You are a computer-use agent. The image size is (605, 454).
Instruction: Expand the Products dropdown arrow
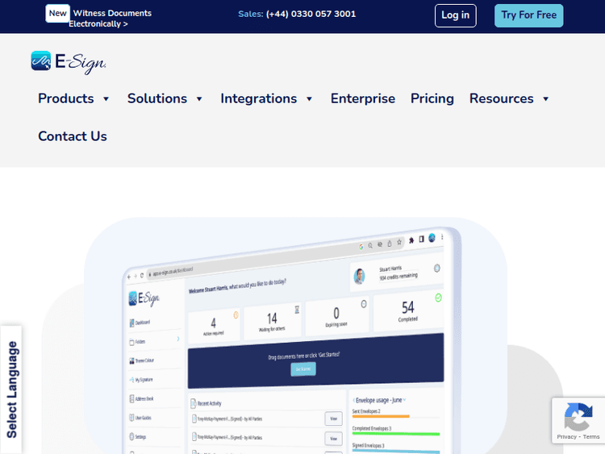pyautogui.click(x=106, y=99)
